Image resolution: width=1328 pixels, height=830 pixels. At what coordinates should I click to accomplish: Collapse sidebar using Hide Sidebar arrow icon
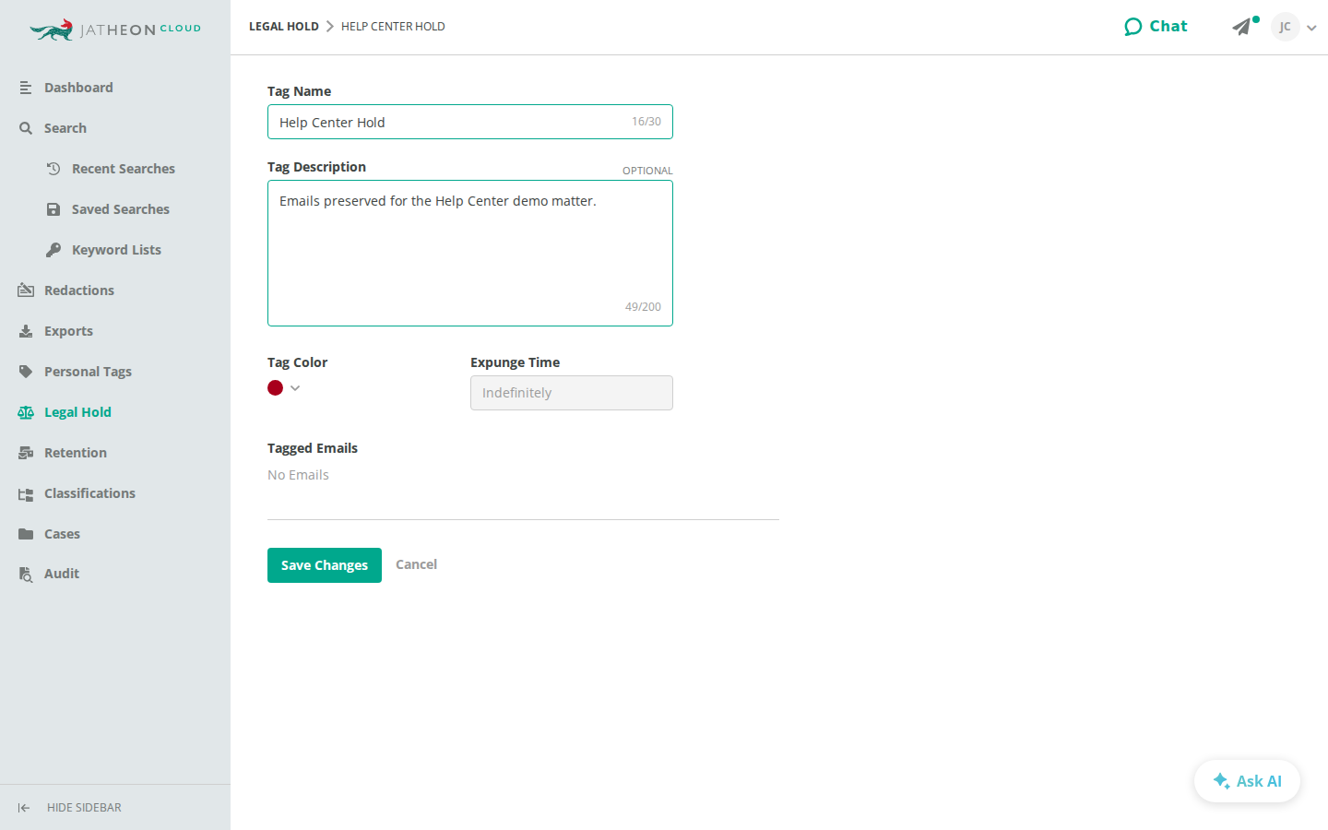(x=24, y=808)
